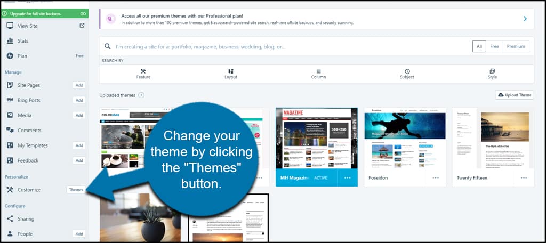The width and height of the screenshot is (546, 243).
Task: Select the Subject search filter
Action: (x=407, y=74)
